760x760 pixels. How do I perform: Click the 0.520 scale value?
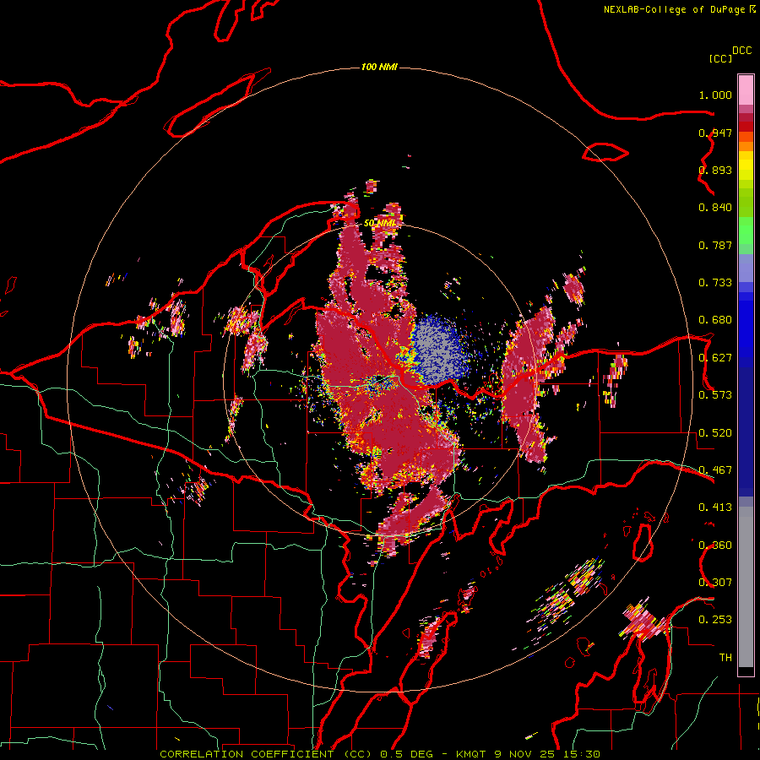point(715,433)
